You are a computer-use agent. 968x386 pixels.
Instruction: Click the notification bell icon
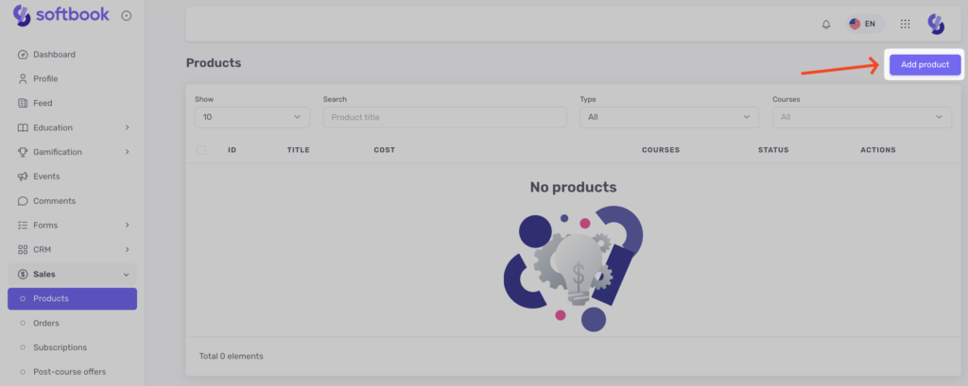click(826, 24)
